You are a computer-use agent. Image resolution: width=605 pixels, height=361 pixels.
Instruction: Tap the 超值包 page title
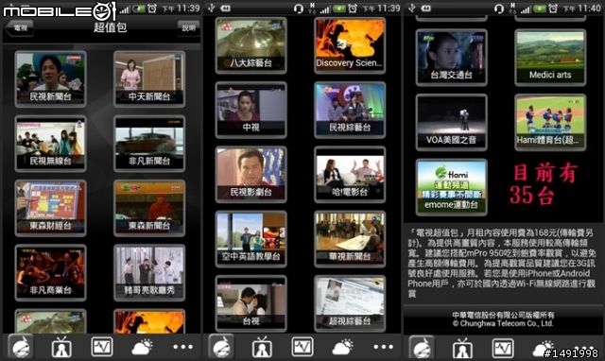coord(110,27)
